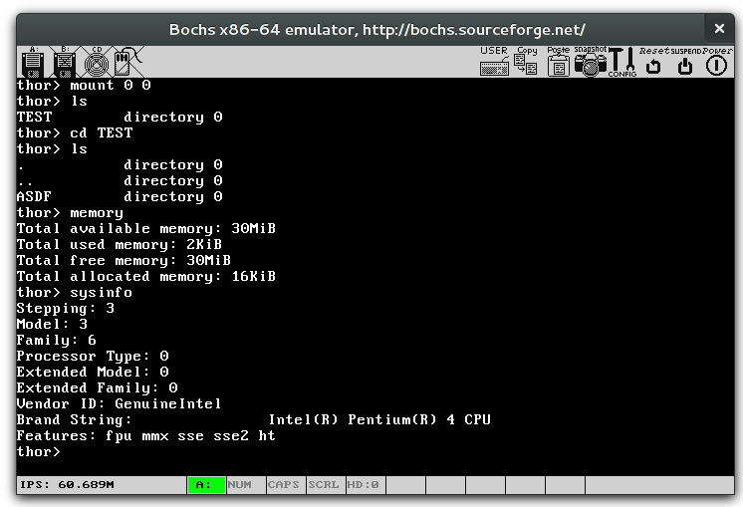The image size is (743, 507).
Task: Click 'Total used memory: 2KiB' line
Action: pyautogui.click(x=120, y=244)
